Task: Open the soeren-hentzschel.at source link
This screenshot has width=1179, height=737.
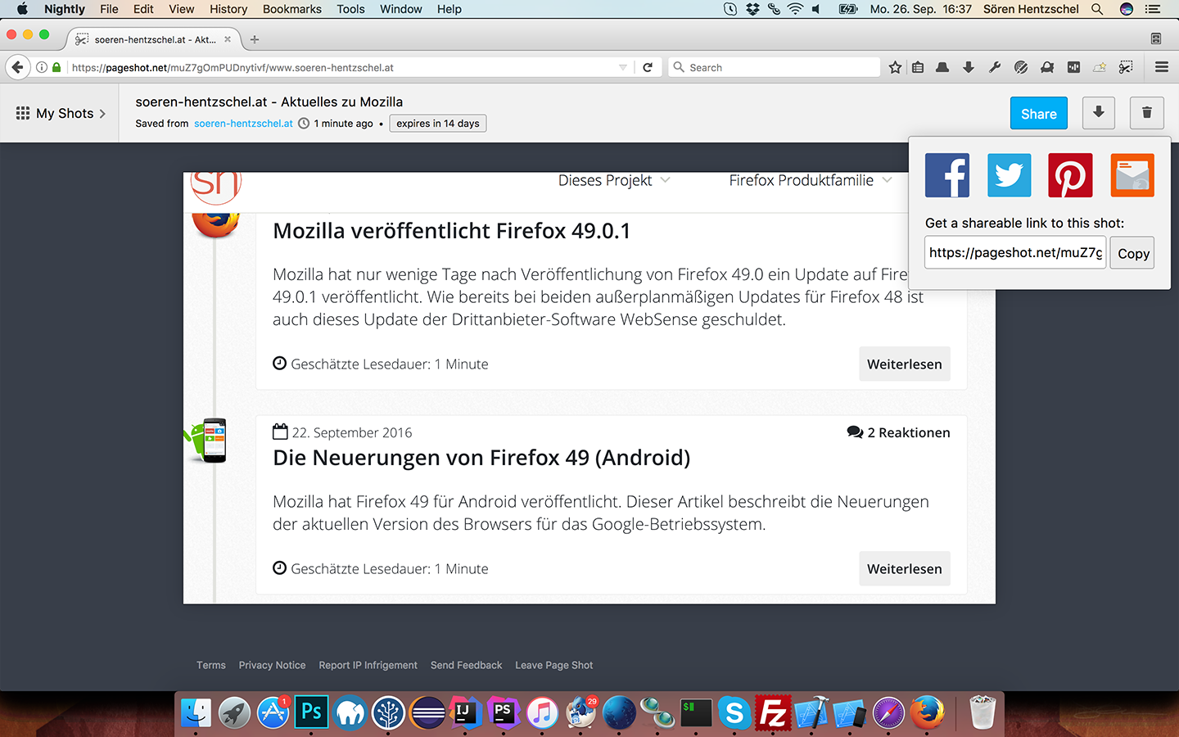Action: [x=243, y=124]
